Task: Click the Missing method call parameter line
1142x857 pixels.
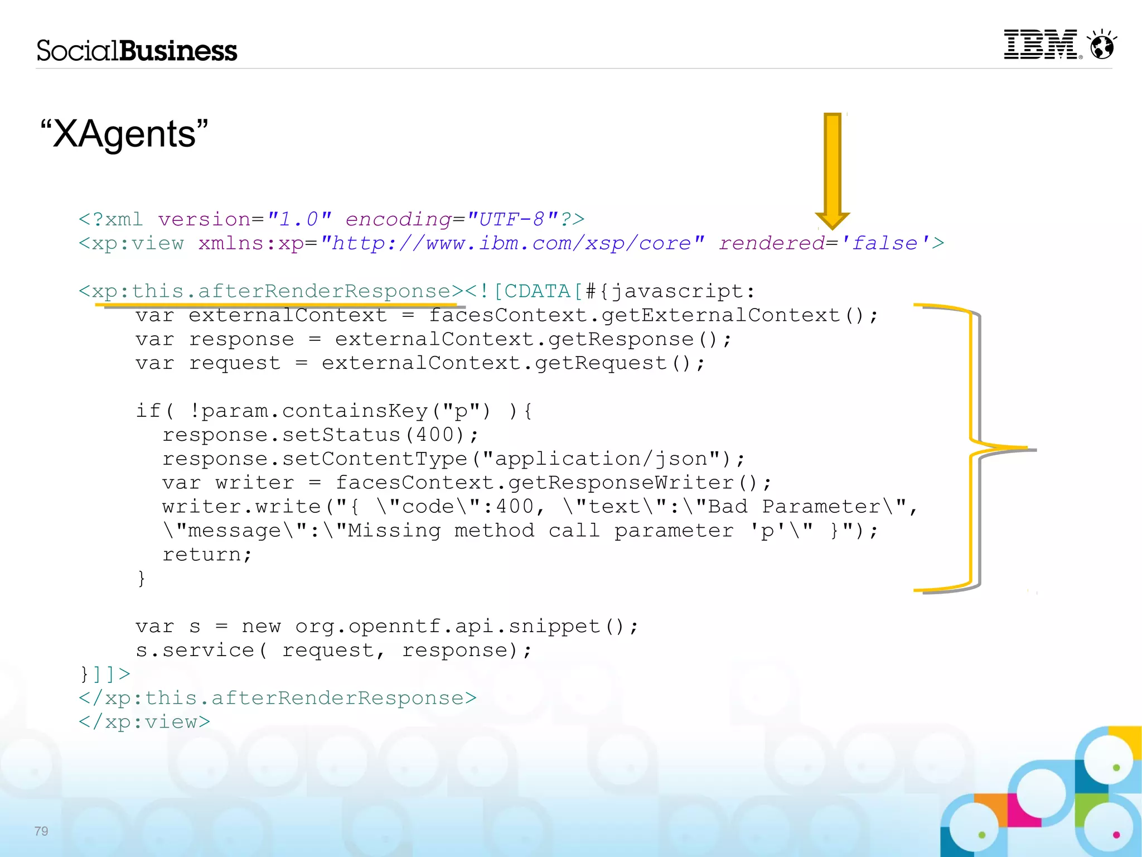Action: pos(521,531)
